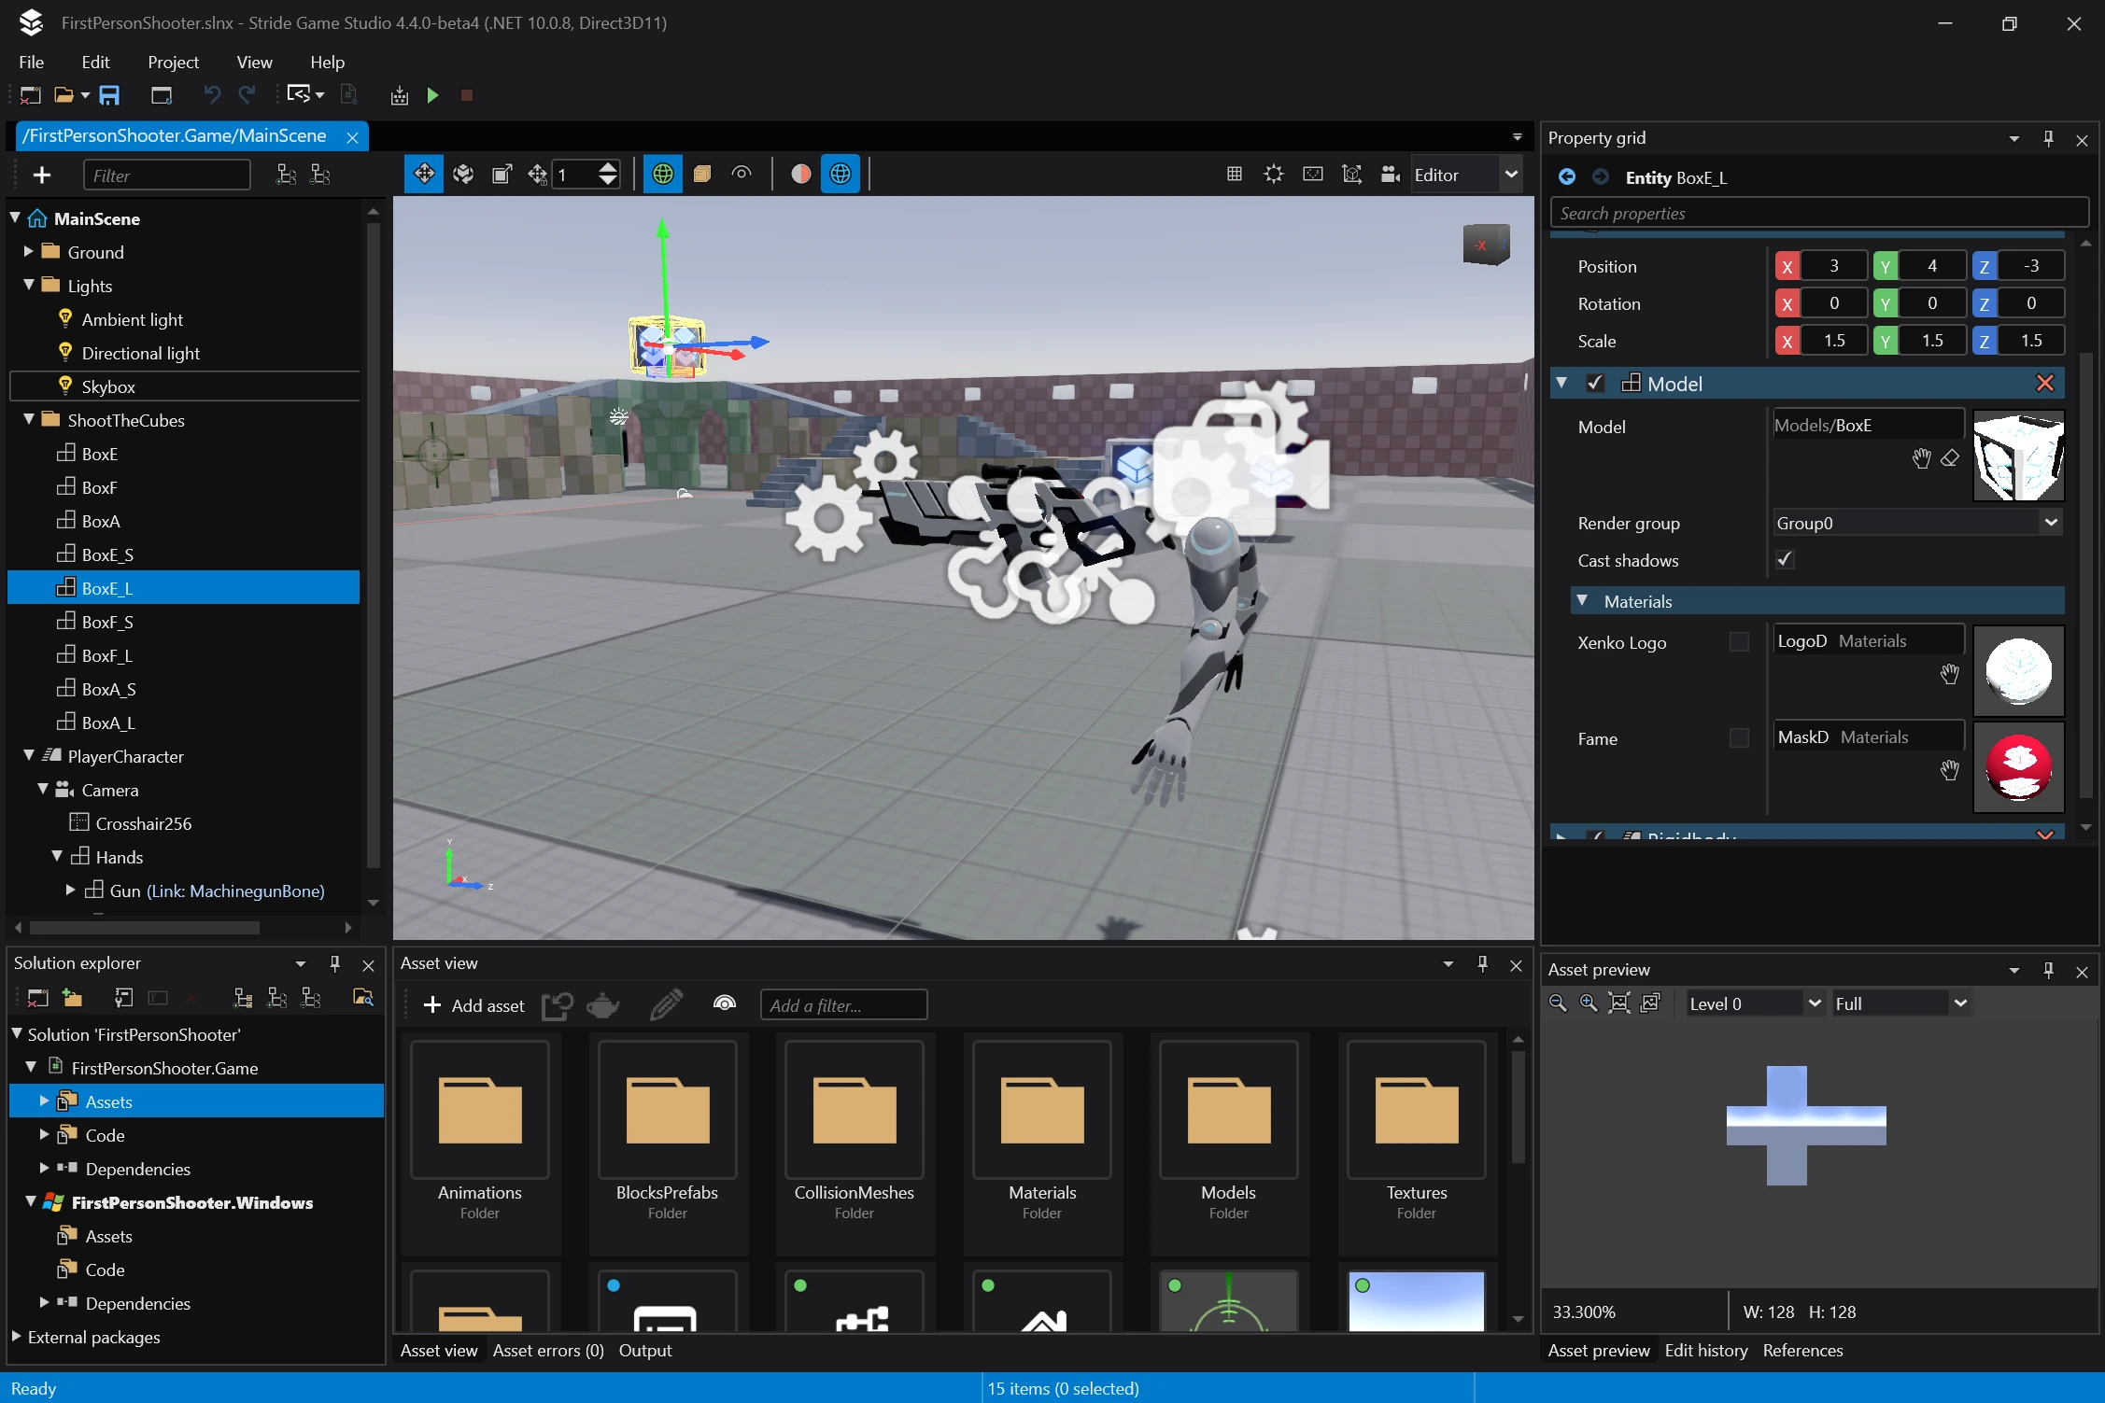Collapse the Materials section in Property grid

pyautogui.click(x=1582, y=601)
